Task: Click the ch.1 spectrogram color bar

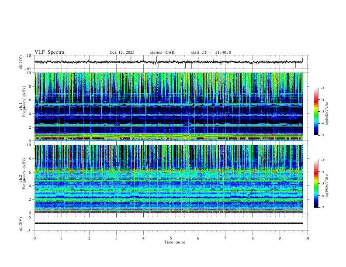Action: coord(316,112)
